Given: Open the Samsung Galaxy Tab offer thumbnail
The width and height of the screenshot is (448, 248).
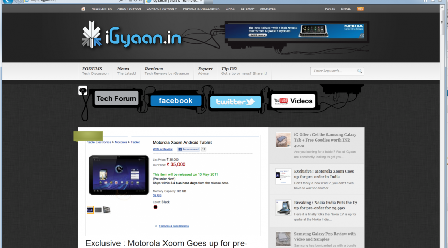Looking at the screenshot, I should [283, 140].
